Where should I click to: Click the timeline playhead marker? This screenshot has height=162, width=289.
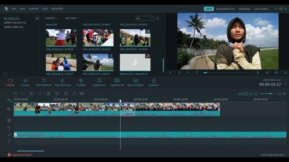(121, 101)
